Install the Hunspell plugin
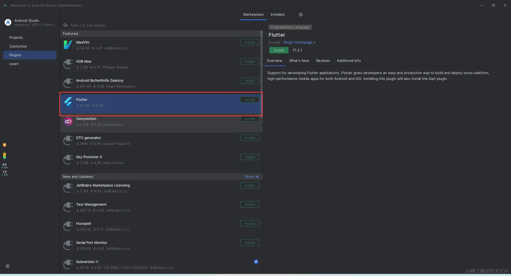The image size is (511, 276). [250, 223]
